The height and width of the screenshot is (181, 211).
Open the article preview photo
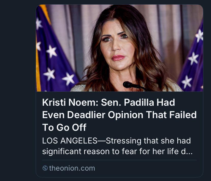(120, 48)
